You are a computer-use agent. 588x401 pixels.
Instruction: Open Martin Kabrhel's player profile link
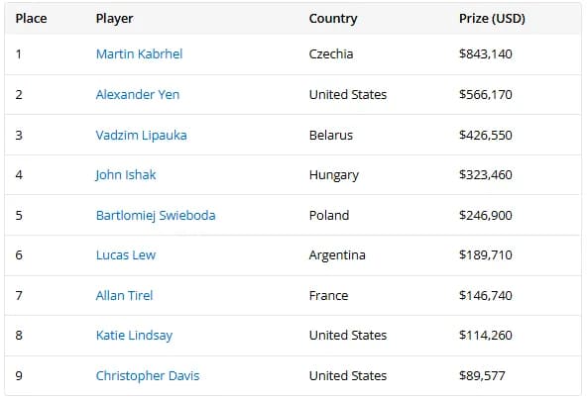pos(139,53)
